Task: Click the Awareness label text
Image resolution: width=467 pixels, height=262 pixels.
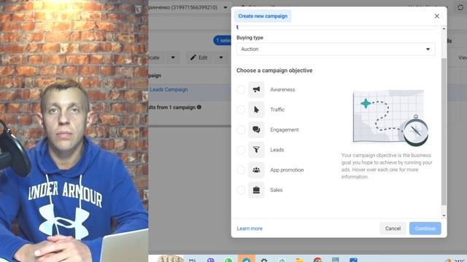Action: tap(282, 90)
